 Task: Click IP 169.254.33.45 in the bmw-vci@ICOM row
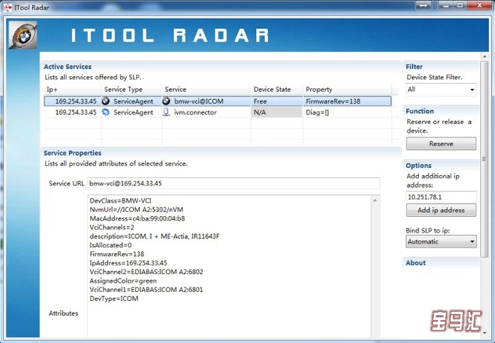[x=75, y=101]
